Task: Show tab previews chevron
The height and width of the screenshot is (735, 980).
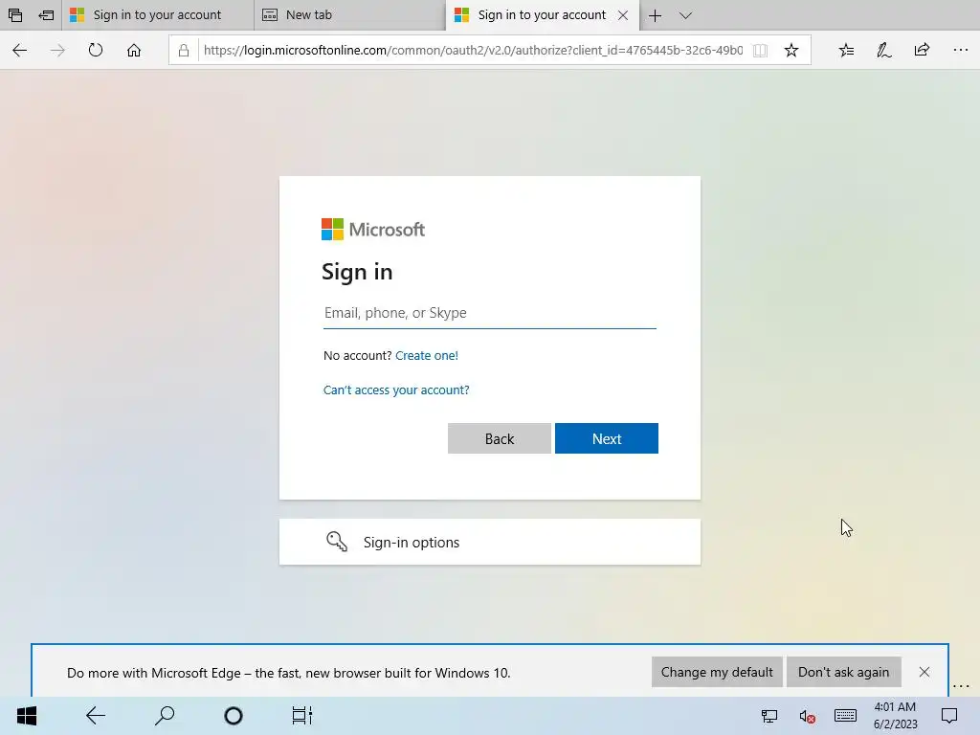Action: tap(685, 15)
